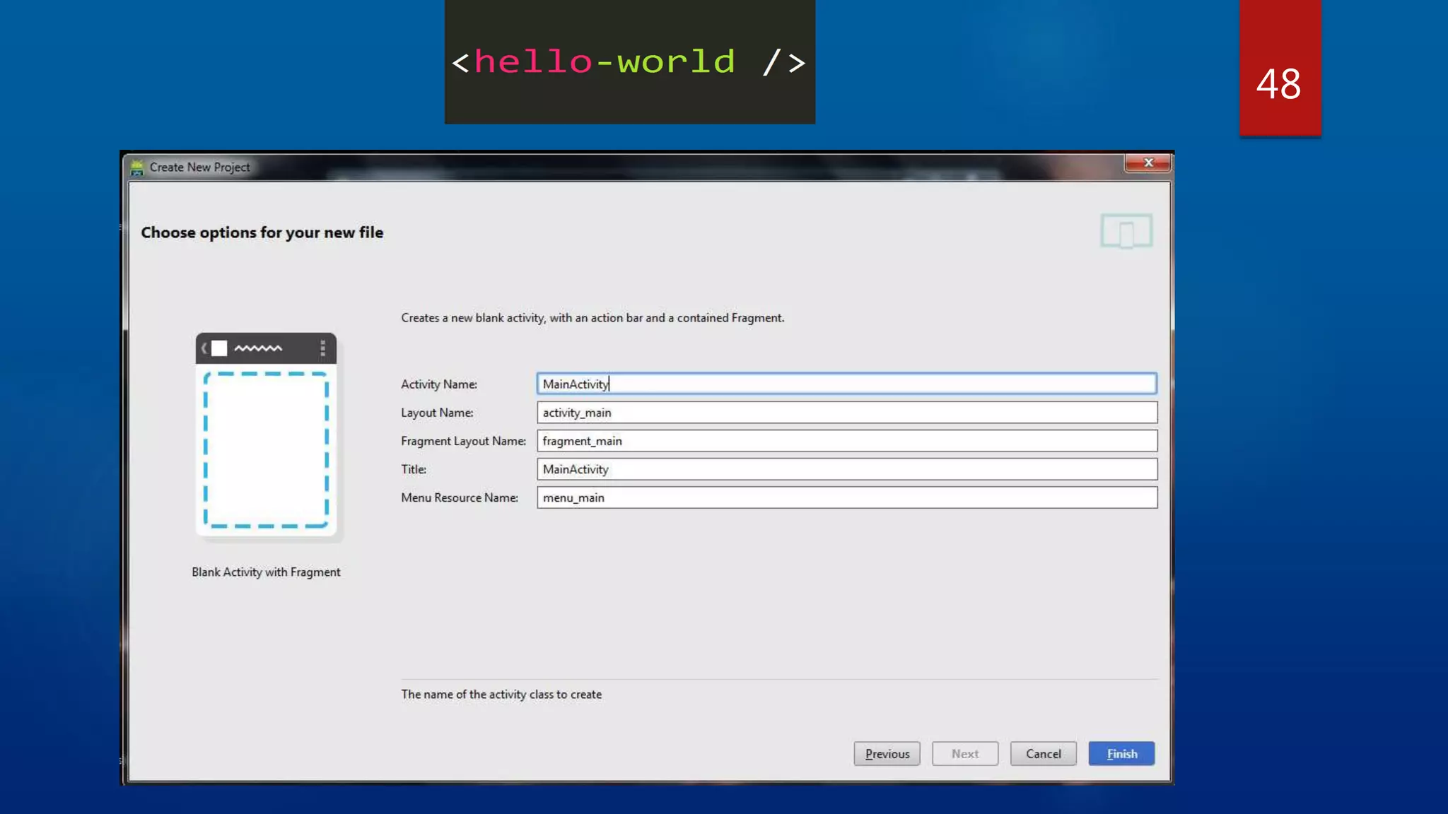
Task: Close the Create New Project dialog
Action: pos(1148,163)
